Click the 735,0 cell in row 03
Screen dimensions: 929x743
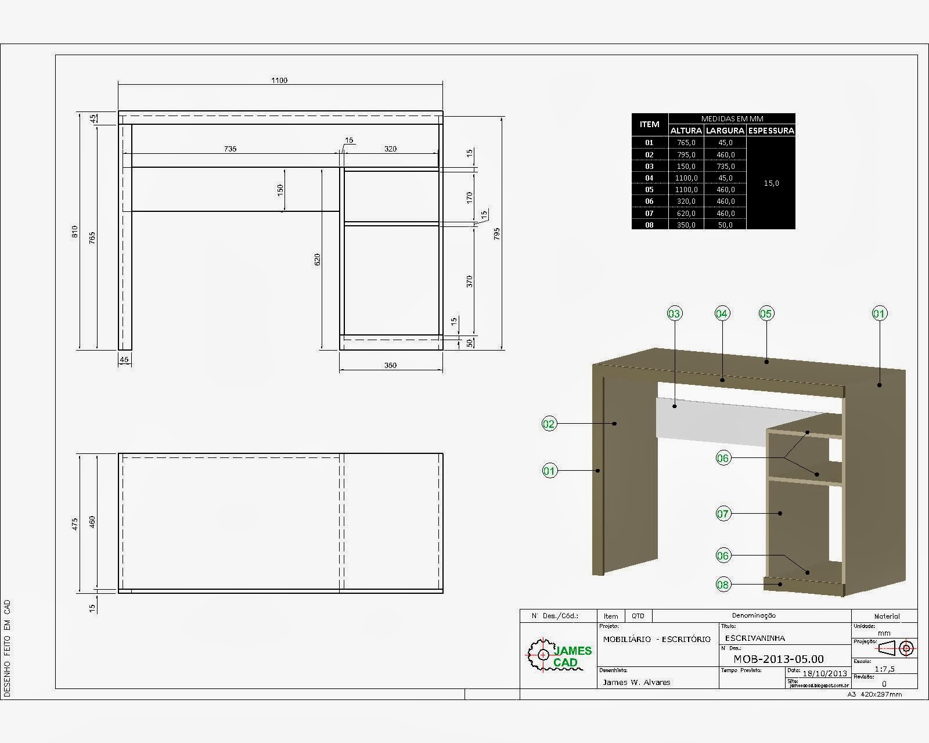coord(725,166)
